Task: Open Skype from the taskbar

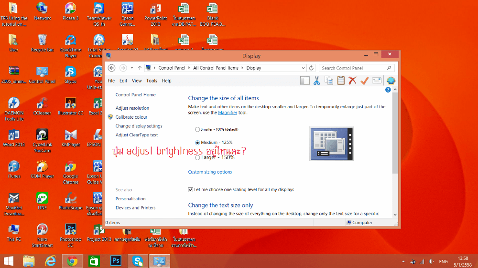Action: click(138, 261)
